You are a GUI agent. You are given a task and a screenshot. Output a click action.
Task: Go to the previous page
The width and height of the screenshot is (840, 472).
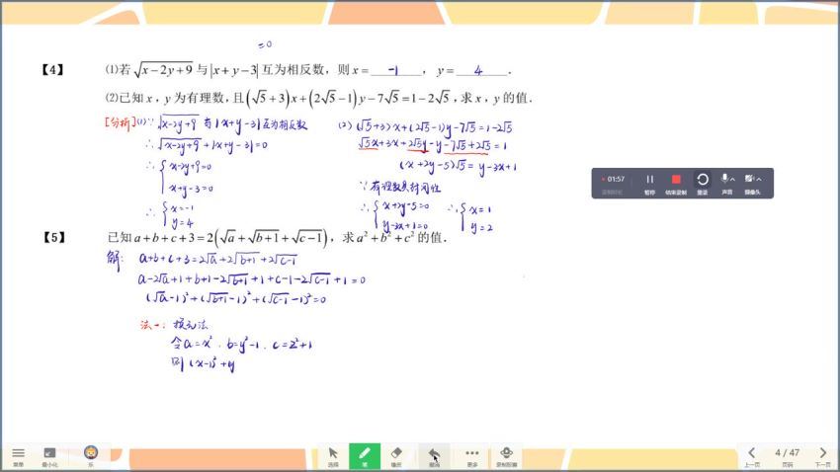(x=751, y=454)
